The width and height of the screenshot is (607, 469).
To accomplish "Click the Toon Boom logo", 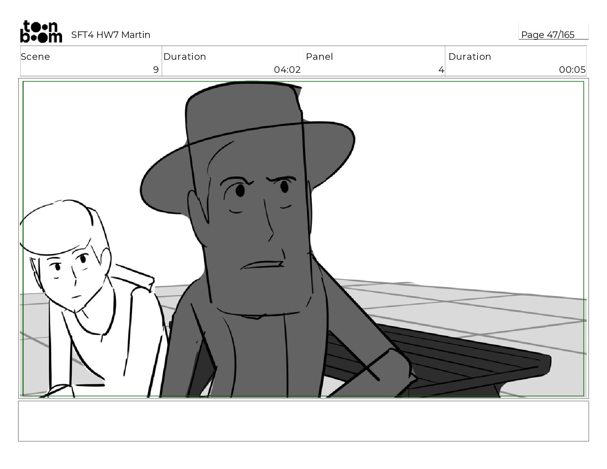I will point(41,31).
